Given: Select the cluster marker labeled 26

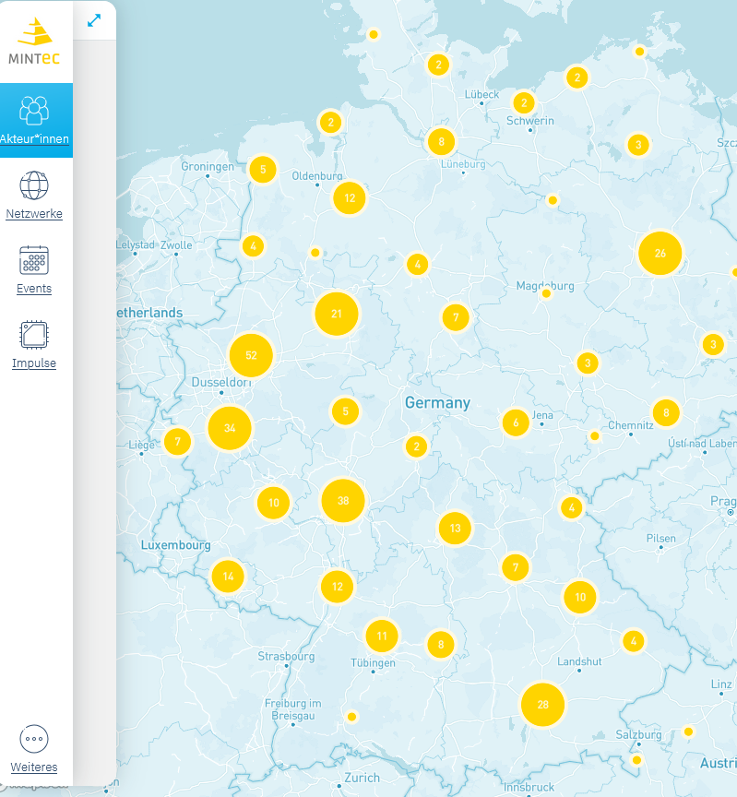Looking at the screenshot, I should click(660, 254).
